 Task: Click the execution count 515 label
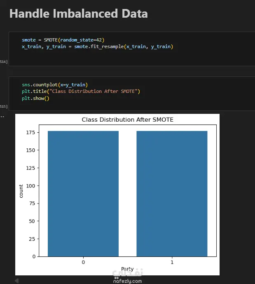point(3,106)
